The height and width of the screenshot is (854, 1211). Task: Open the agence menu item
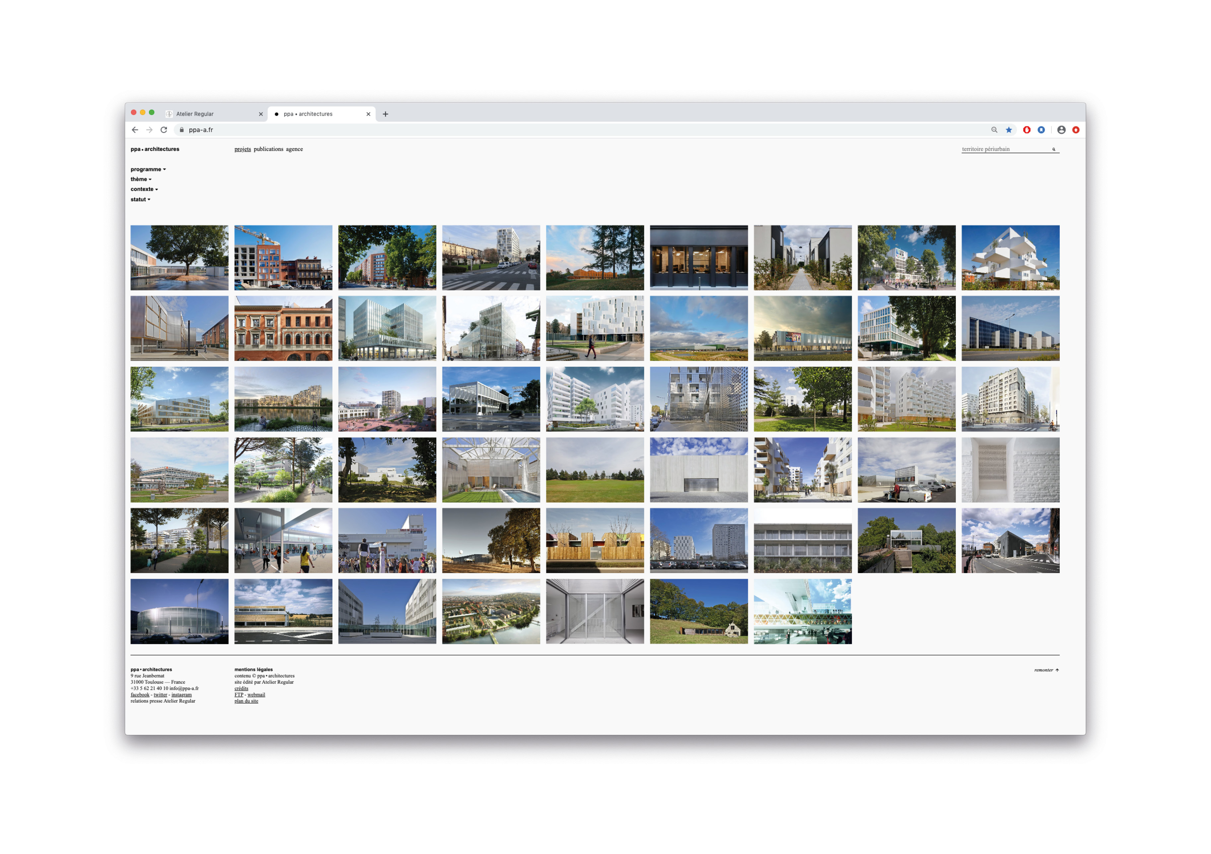point(294,149)
